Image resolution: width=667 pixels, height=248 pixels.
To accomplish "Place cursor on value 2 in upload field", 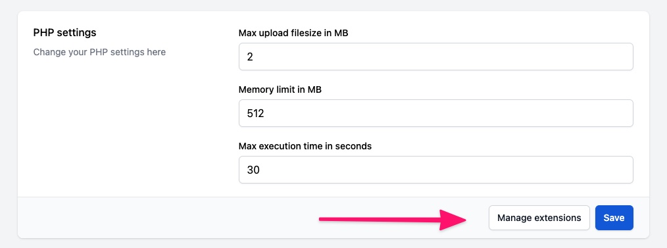I will [x=250, y=57].
